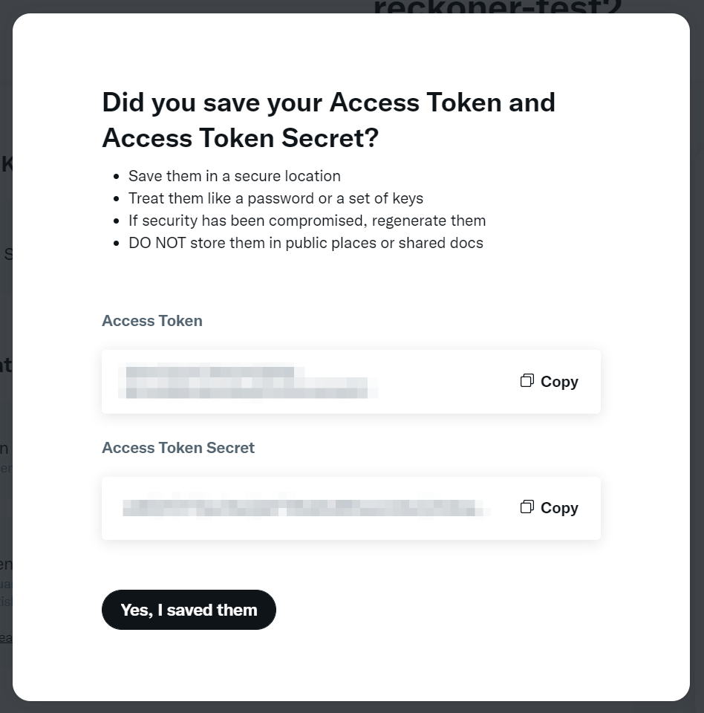Click the "Access Token Secret" field label

tap(178, 448)
